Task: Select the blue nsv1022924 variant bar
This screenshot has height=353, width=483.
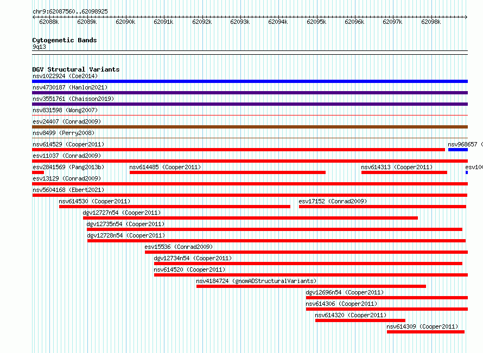Action: click(250, 81)
